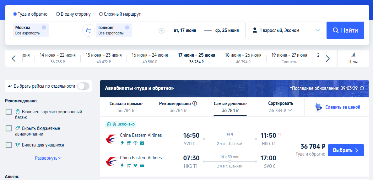The image size is (373, 180).
Task: Click the info icon next to Рекомендовано
Action: pos(195,103)
